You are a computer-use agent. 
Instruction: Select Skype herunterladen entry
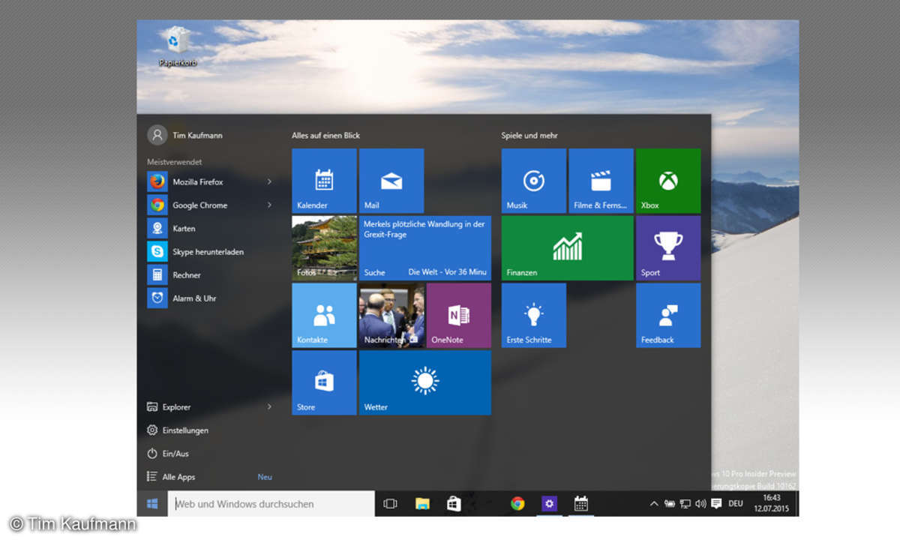(211, 251)
